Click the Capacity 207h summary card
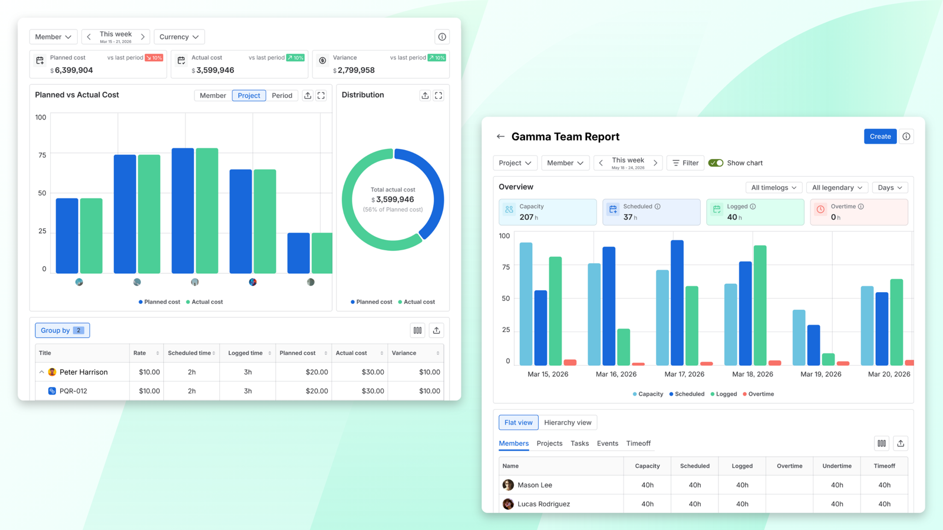This screenshot has height=530, width=943. [x=548, y=212]
